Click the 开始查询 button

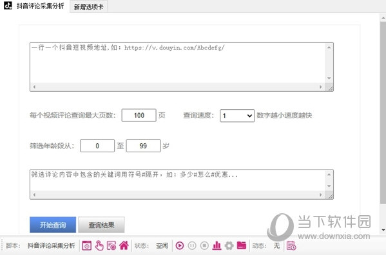tap(53, 225)
